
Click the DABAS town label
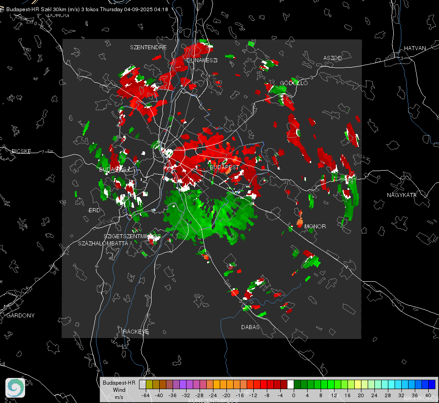(x=250, y=327)
